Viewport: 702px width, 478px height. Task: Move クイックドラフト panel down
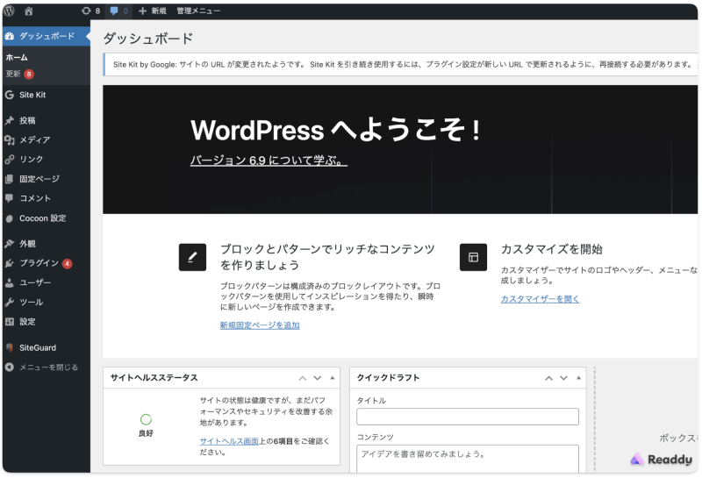[x=563, y=378]
